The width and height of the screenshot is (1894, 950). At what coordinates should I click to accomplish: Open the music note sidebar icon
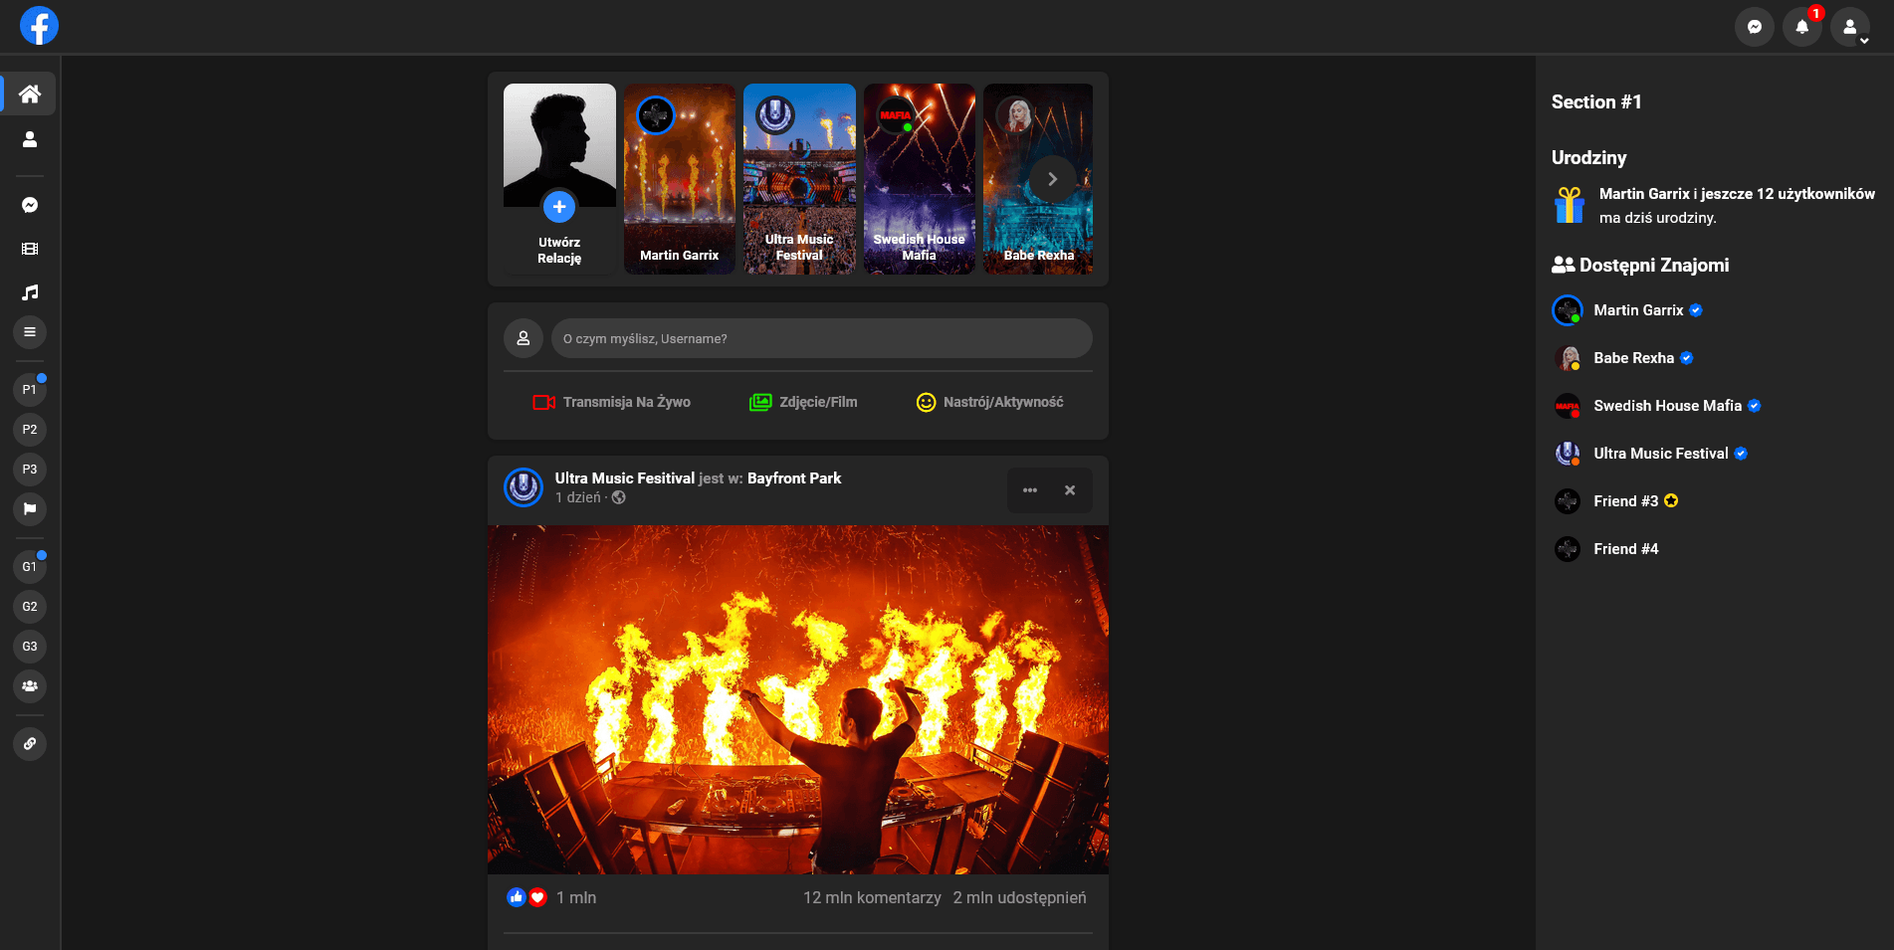[x=30, y=292]
